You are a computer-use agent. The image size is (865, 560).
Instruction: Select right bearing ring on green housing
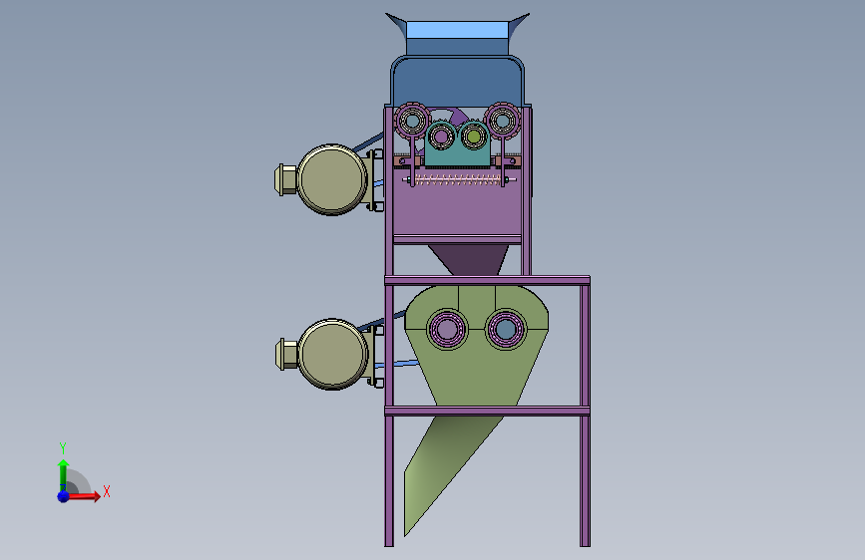click(x=506, y=329)
